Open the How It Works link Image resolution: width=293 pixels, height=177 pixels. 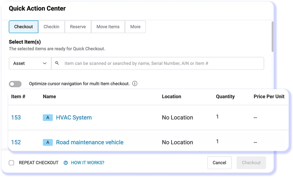click(88, 163)
